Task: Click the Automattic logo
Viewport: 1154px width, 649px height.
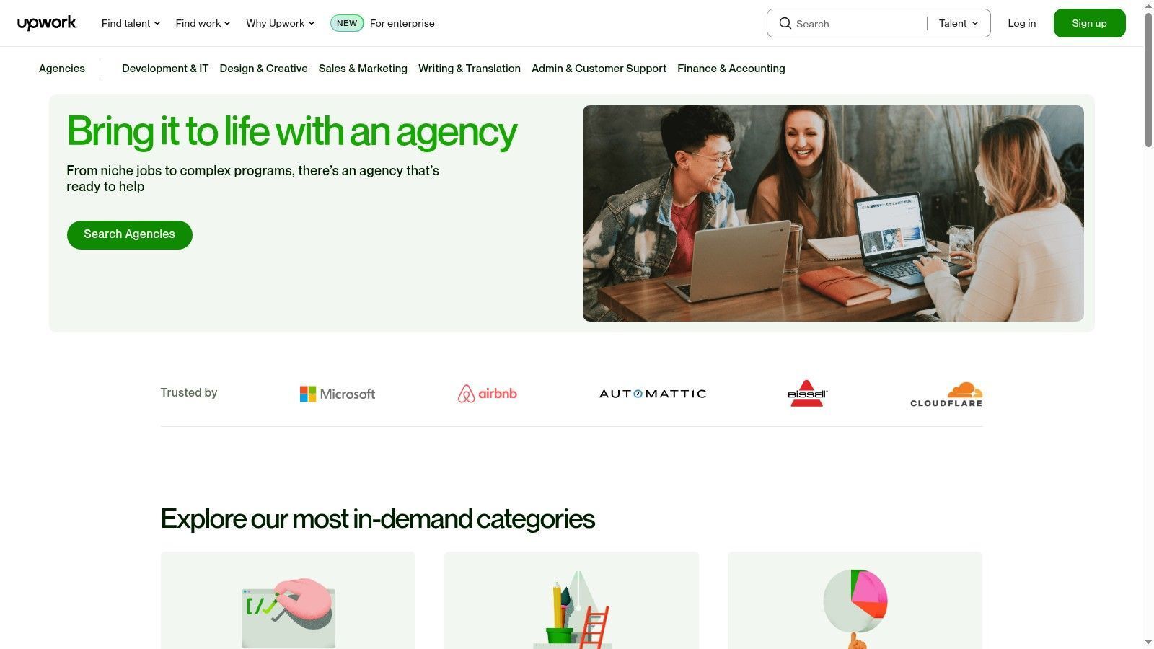Action: click(653, 394)
